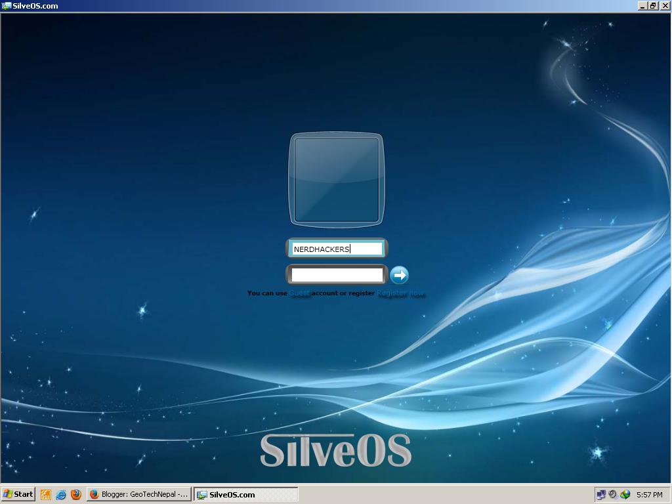Click the SilveOS logo on the wallpaper
Screen dimensions: 672x504
click(336, 448)
